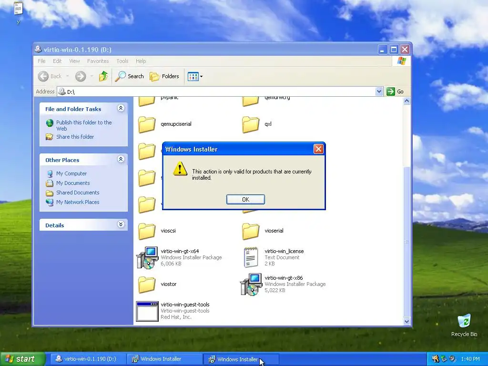Select the text file icon on desktop

coord(19,9)
